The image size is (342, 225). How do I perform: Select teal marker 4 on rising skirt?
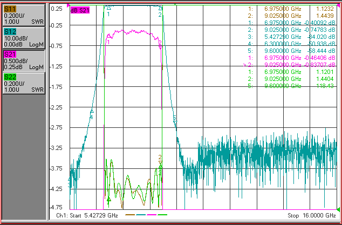pyautogui.click(x=92, y=111)
